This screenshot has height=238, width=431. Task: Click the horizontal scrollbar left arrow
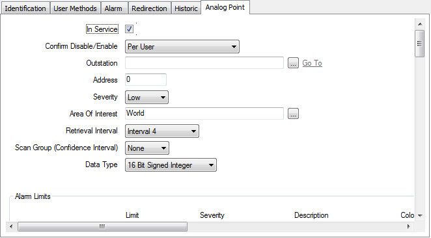11,226
